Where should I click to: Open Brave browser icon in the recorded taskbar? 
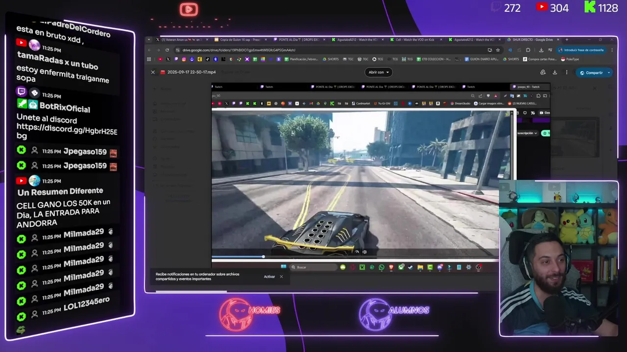pyautogui.click(x=391, y=267)
